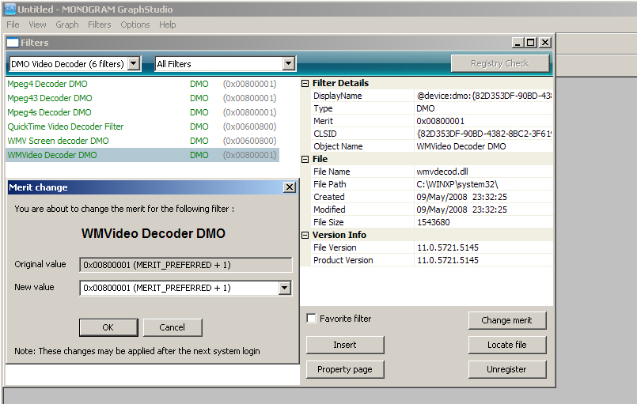Open the Options menu
The image size is (637, 404).
coord(135,25)
